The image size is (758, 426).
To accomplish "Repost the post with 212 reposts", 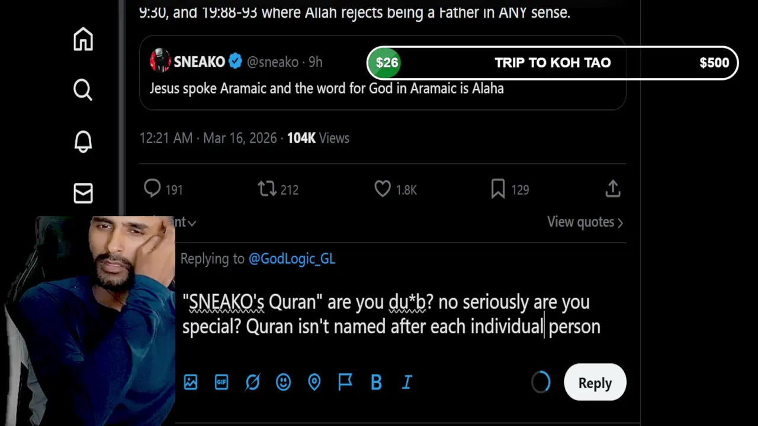I will coord(267,189).
